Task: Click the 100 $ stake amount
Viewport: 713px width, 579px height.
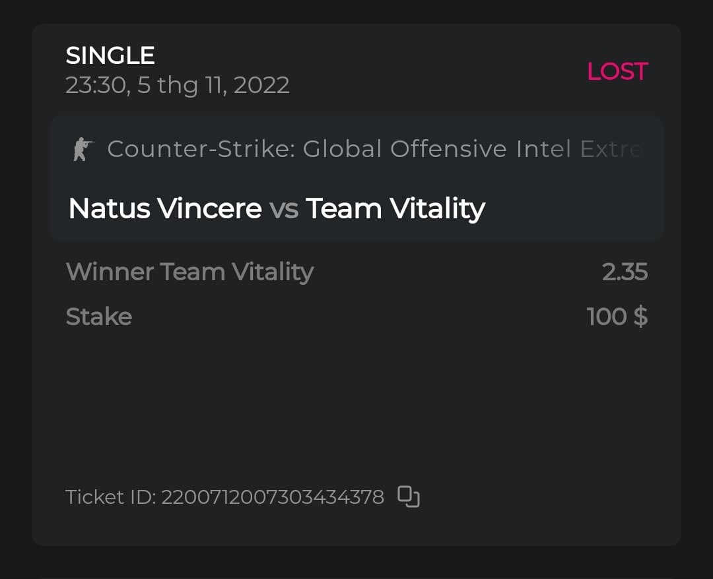Action: [617, 317]
